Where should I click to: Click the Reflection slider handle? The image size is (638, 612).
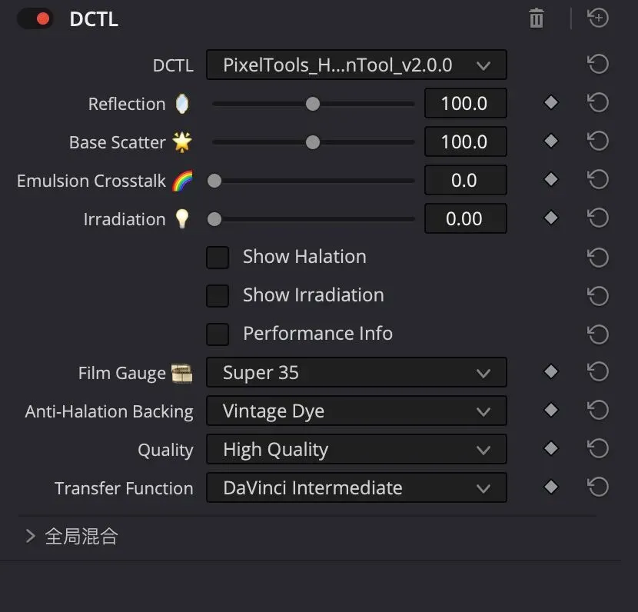[313, 104]
